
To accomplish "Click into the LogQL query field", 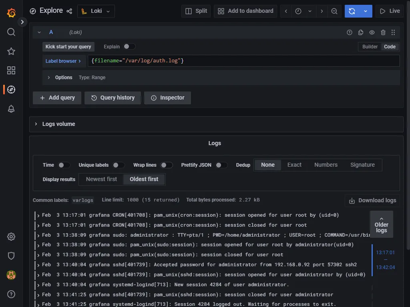I will click(x=244, y=61).
